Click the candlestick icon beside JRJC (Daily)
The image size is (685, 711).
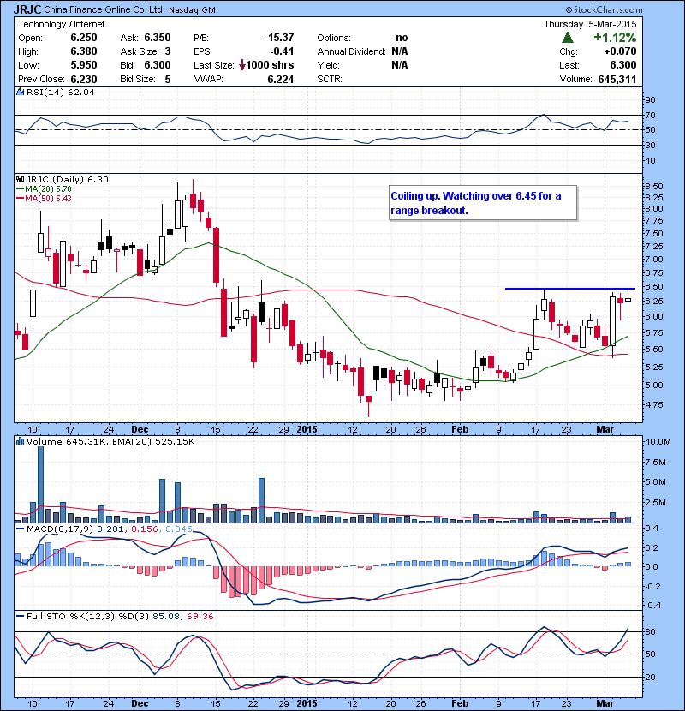[x=20, y=179]
